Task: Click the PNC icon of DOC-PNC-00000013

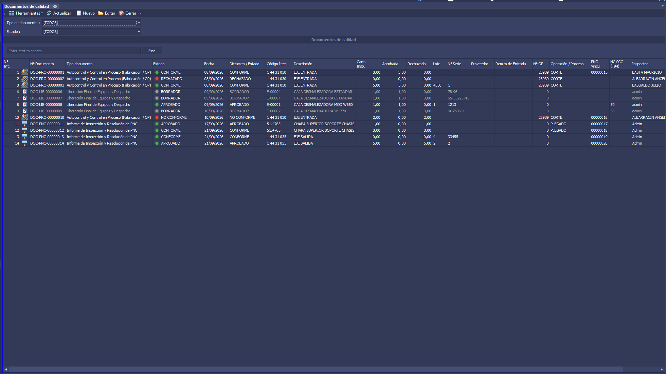Action: [25, 137]
